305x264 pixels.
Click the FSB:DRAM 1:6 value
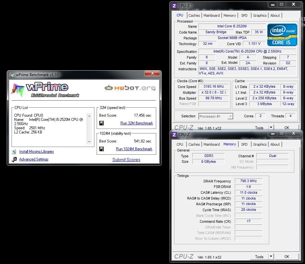coord(248,187)
